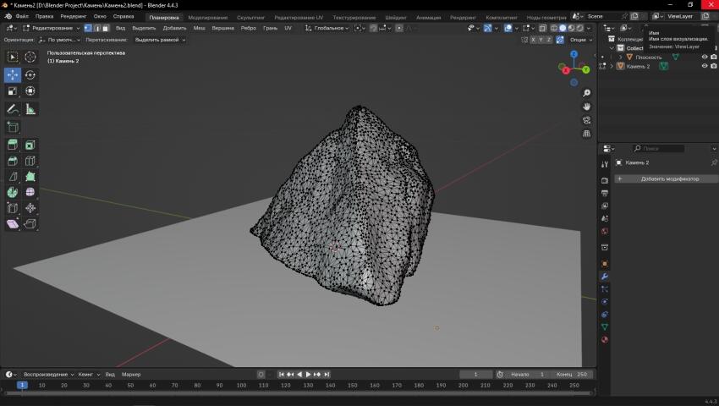Switch to Моделирование workspace tab
The width and height of the screenshot is (719, 406).
click(x=208, y=18)
